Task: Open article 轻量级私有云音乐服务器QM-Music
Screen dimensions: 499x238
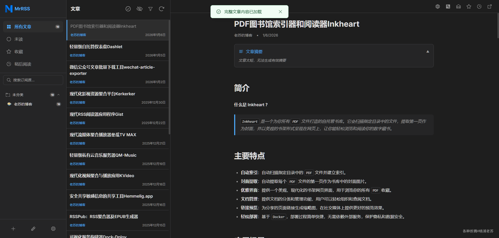Action: point(117,159)
